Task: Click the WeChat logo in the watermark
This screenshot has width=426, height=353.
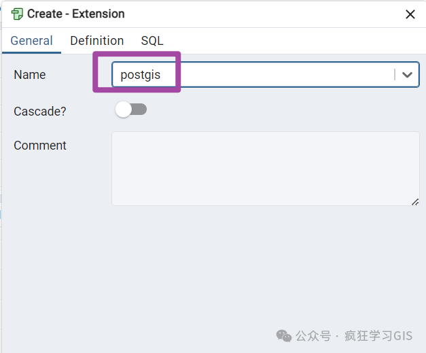Action: pyautogui.click(x=283, y=335)
